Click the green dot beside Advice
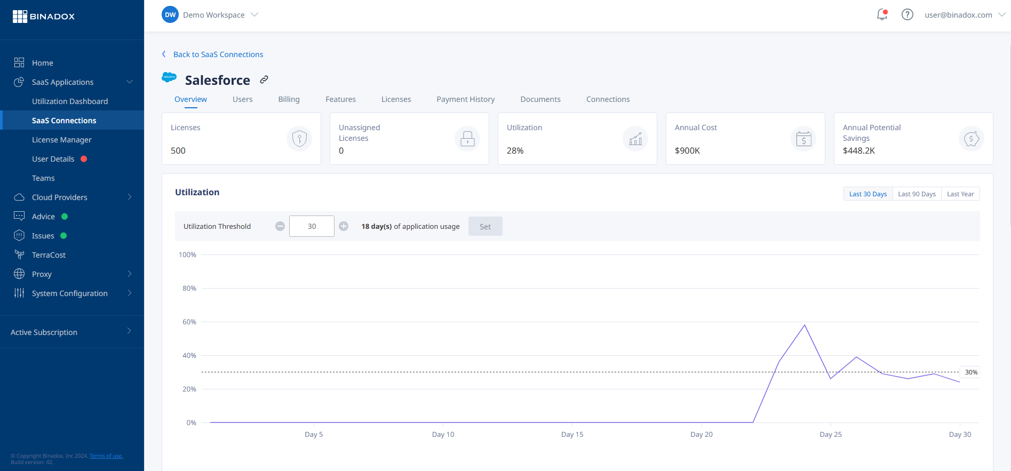This screenshot has width=1011, height=471. [65, 217]
